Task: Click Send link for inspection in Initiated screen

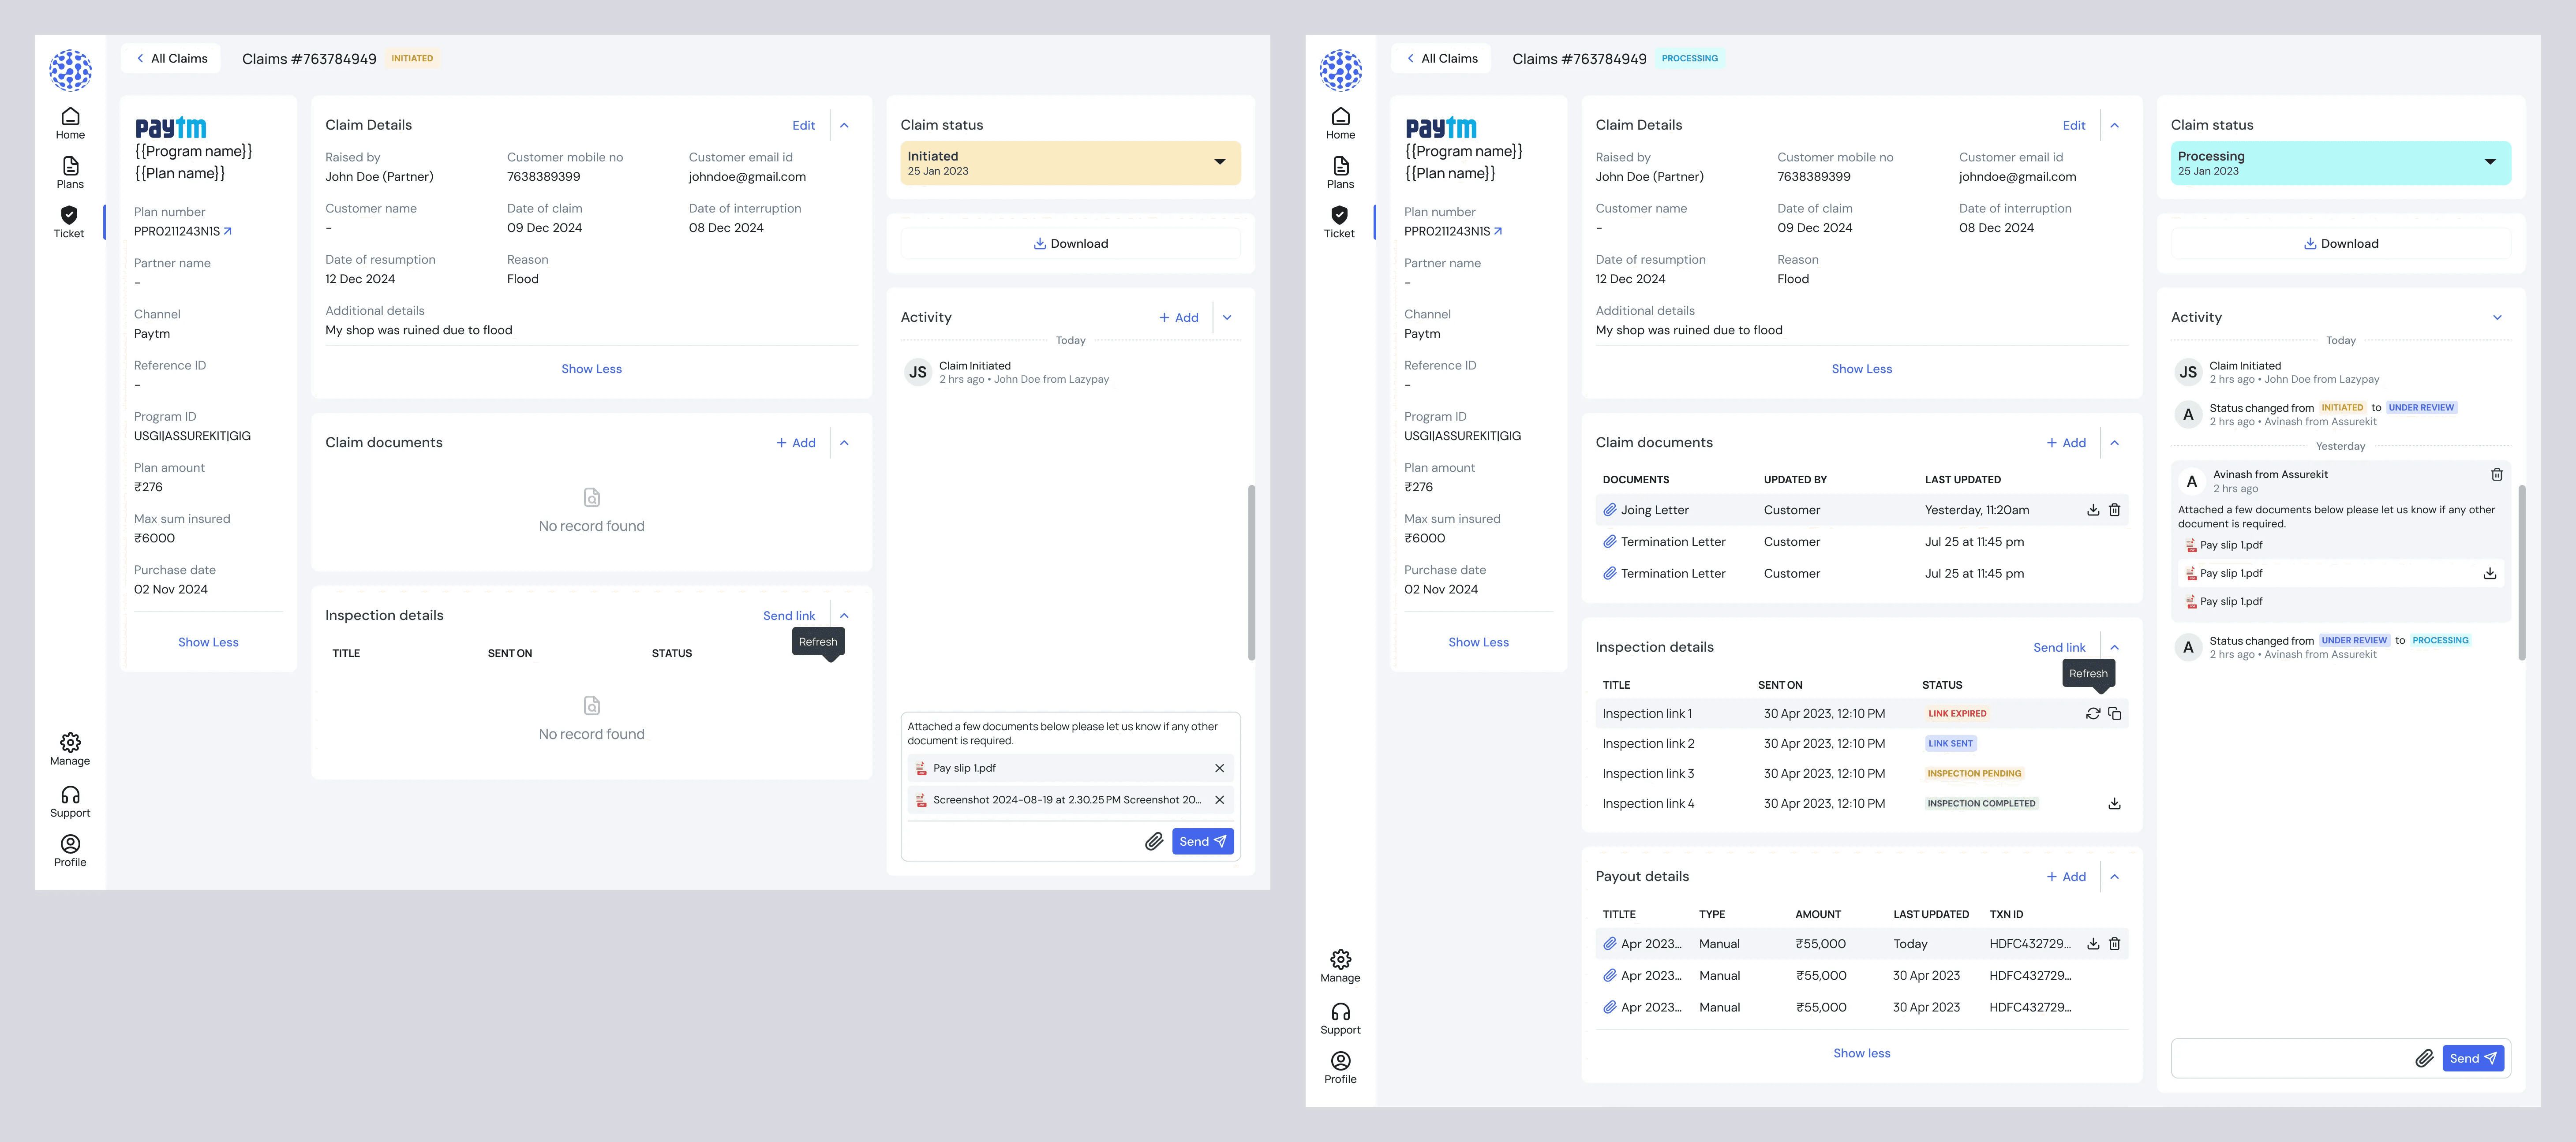Action: pos(789,616)
